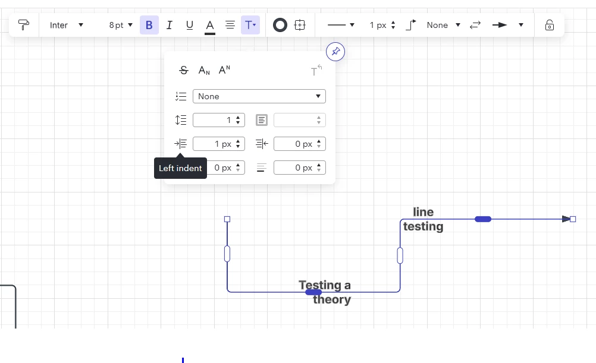
Task: Click the arrowhead endpoint handle
Action: (x=573, y=219)
